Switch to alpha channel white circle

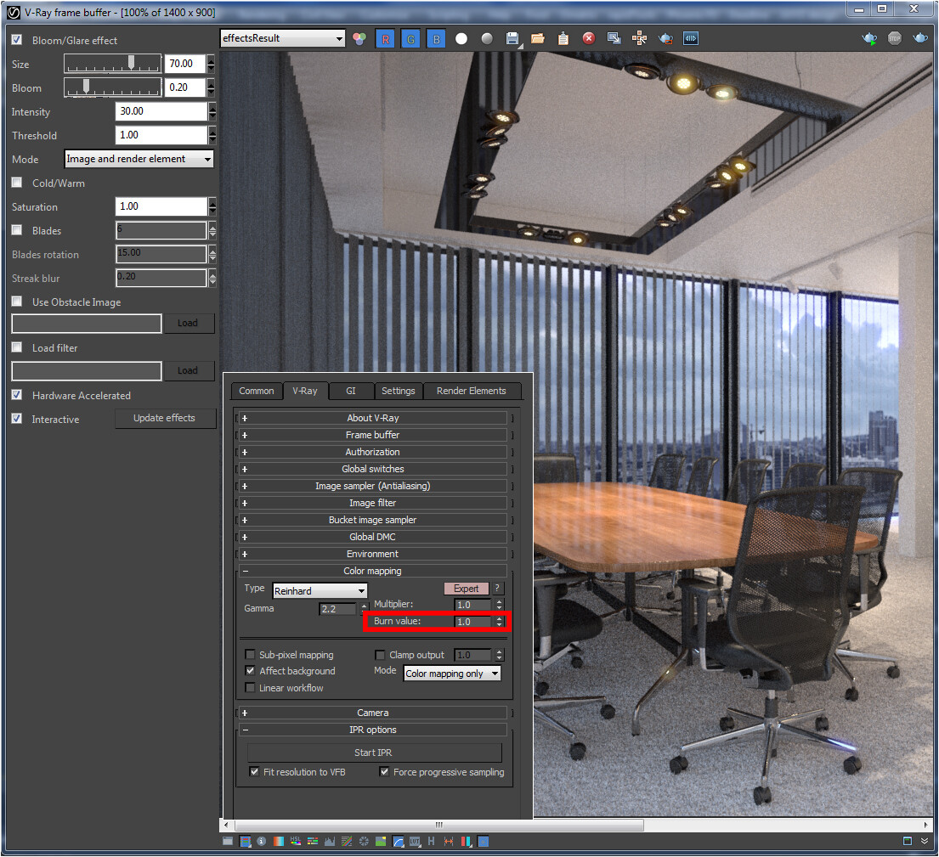461,39
